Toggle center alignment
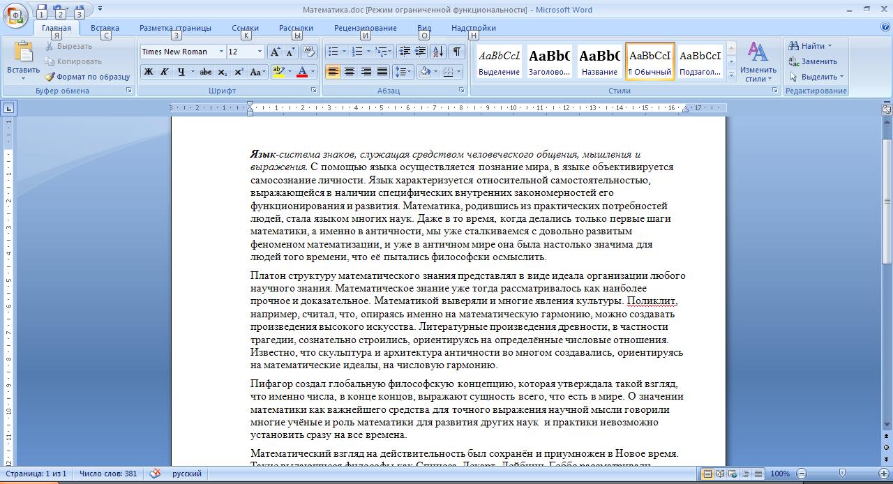This screenshot has width=893, height=484. point(350,72)
